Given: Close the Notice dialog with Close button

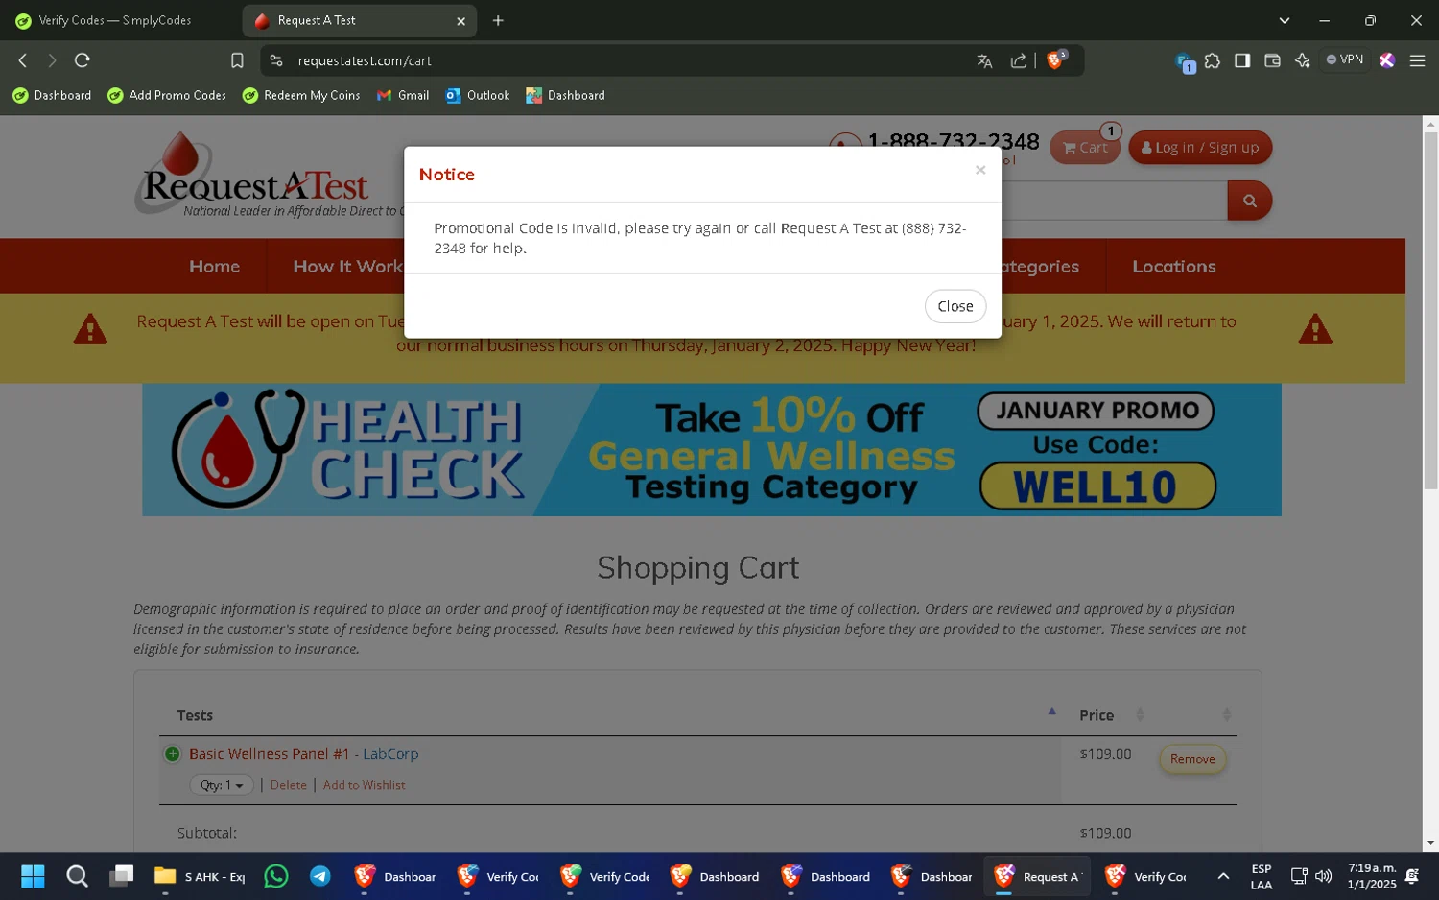Looking at the screenshot, I should tap(955, 306).
